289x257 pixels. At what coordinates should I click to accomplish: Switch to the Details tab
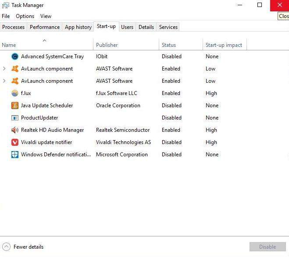pos(146,27)
